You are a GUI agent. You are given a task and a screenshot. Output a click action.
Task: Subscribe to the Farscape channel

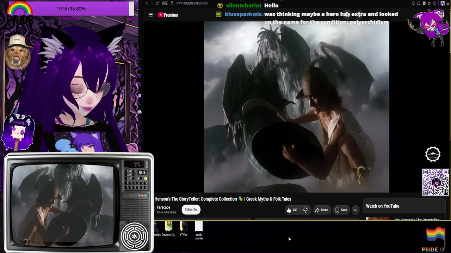click(x=191, y=209)
